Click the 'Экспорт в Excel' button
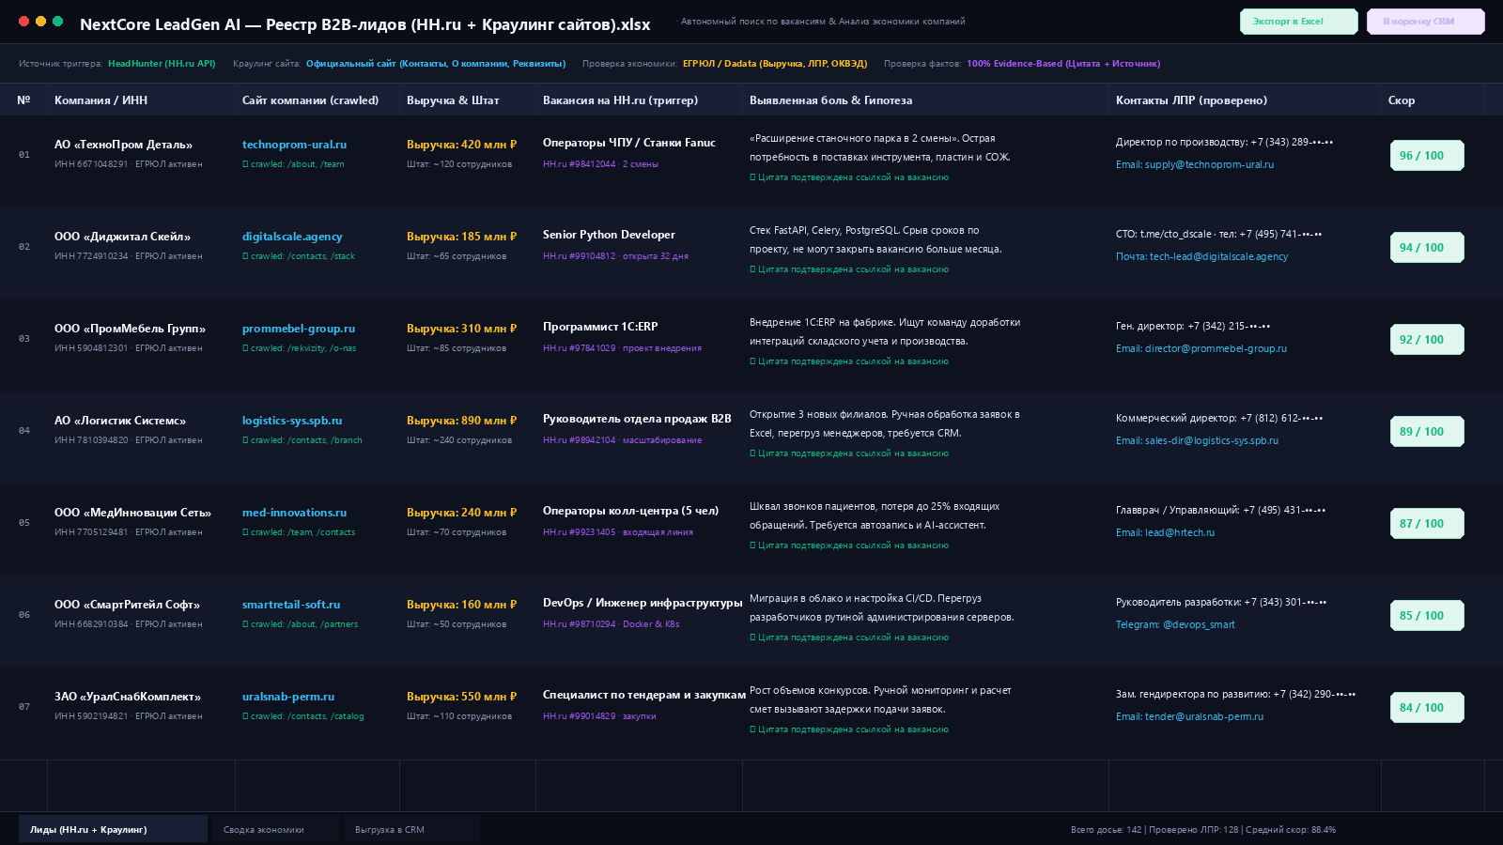1503x845 pixels. tap(1298, 22)
